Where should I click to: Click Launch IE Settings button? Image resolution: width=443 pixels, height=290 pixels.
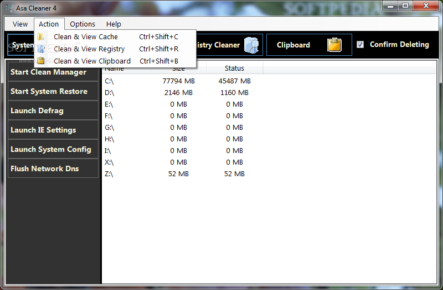pos(53,130)
